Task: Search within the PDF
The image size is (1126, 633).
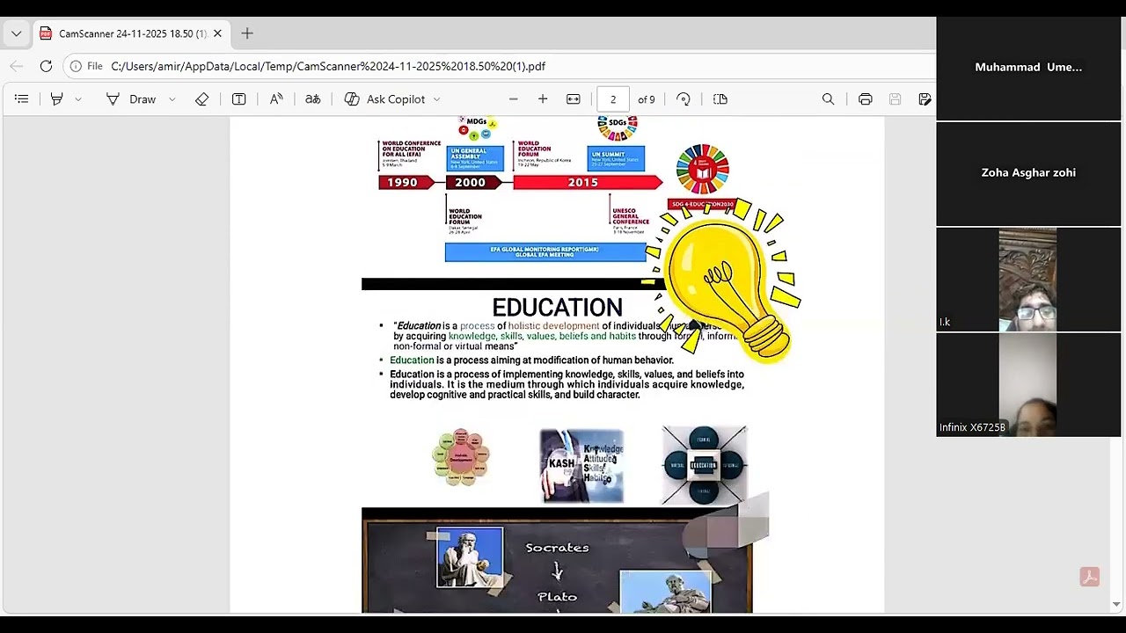Action: click(x=828, y=99)
